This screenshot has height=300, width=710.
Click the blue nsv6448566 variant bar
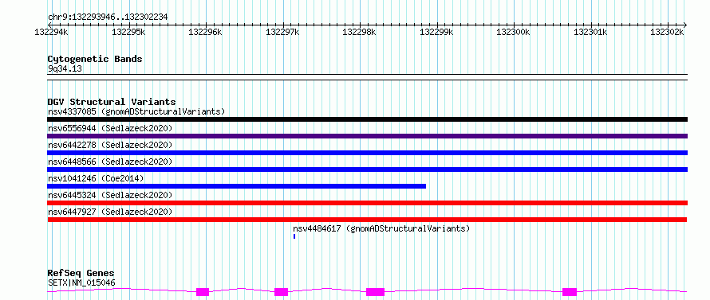[367, 169]
